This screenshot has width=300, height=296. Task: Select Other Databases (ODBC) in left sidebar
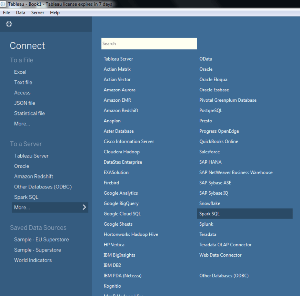43,187
